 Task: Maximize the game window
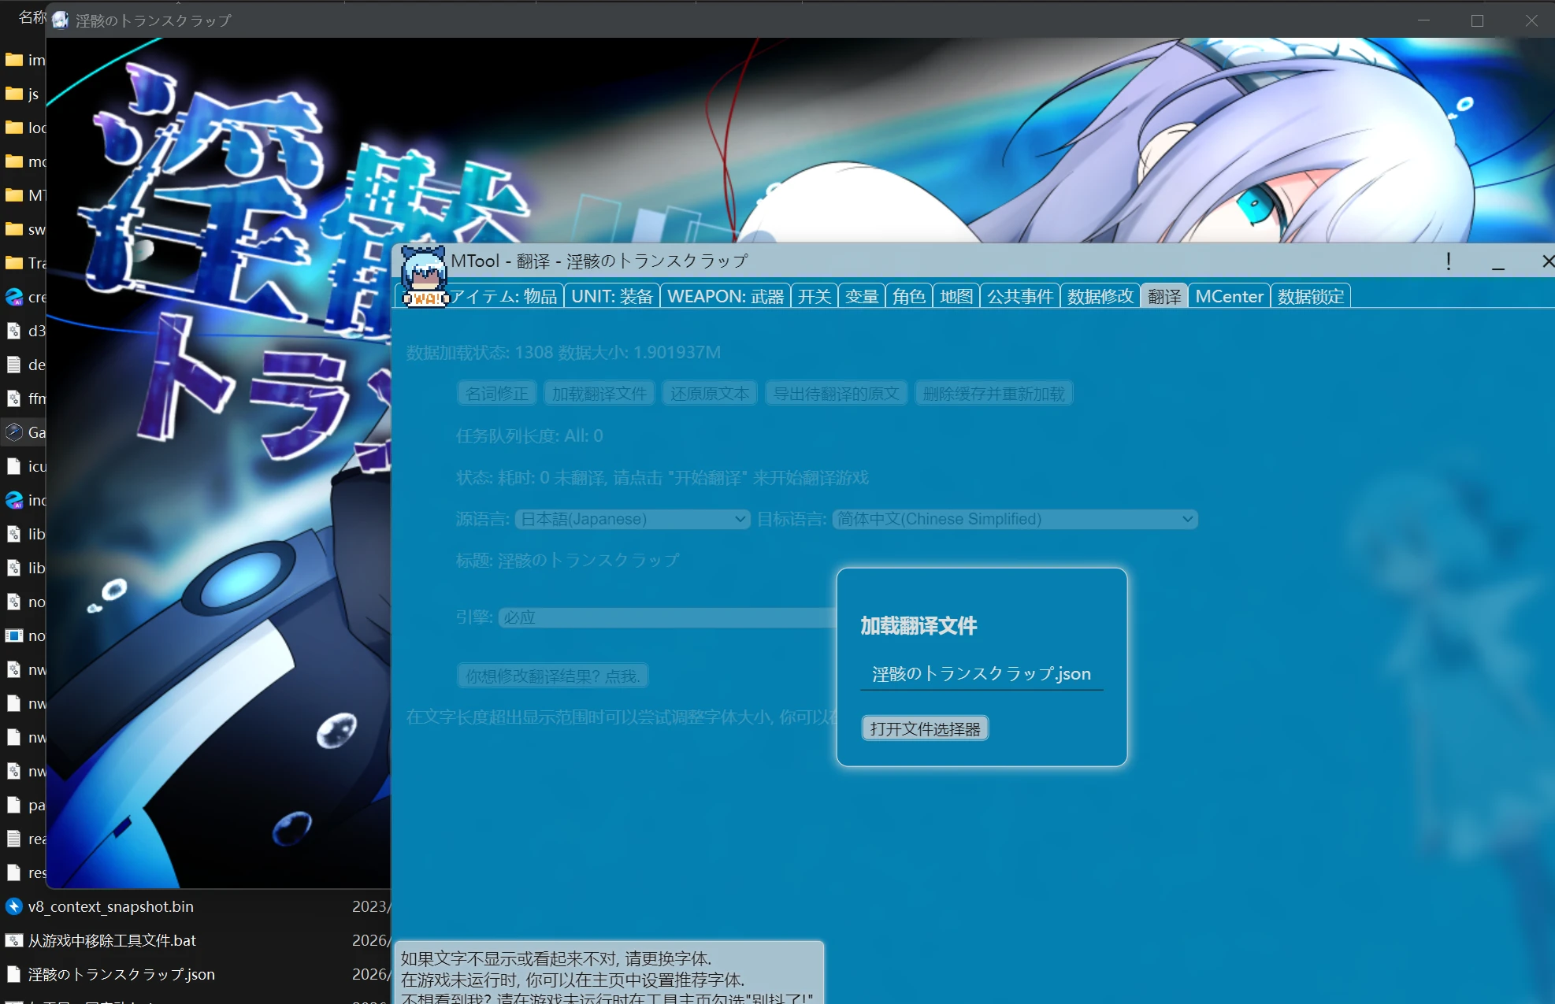(x=1477, y=20)
